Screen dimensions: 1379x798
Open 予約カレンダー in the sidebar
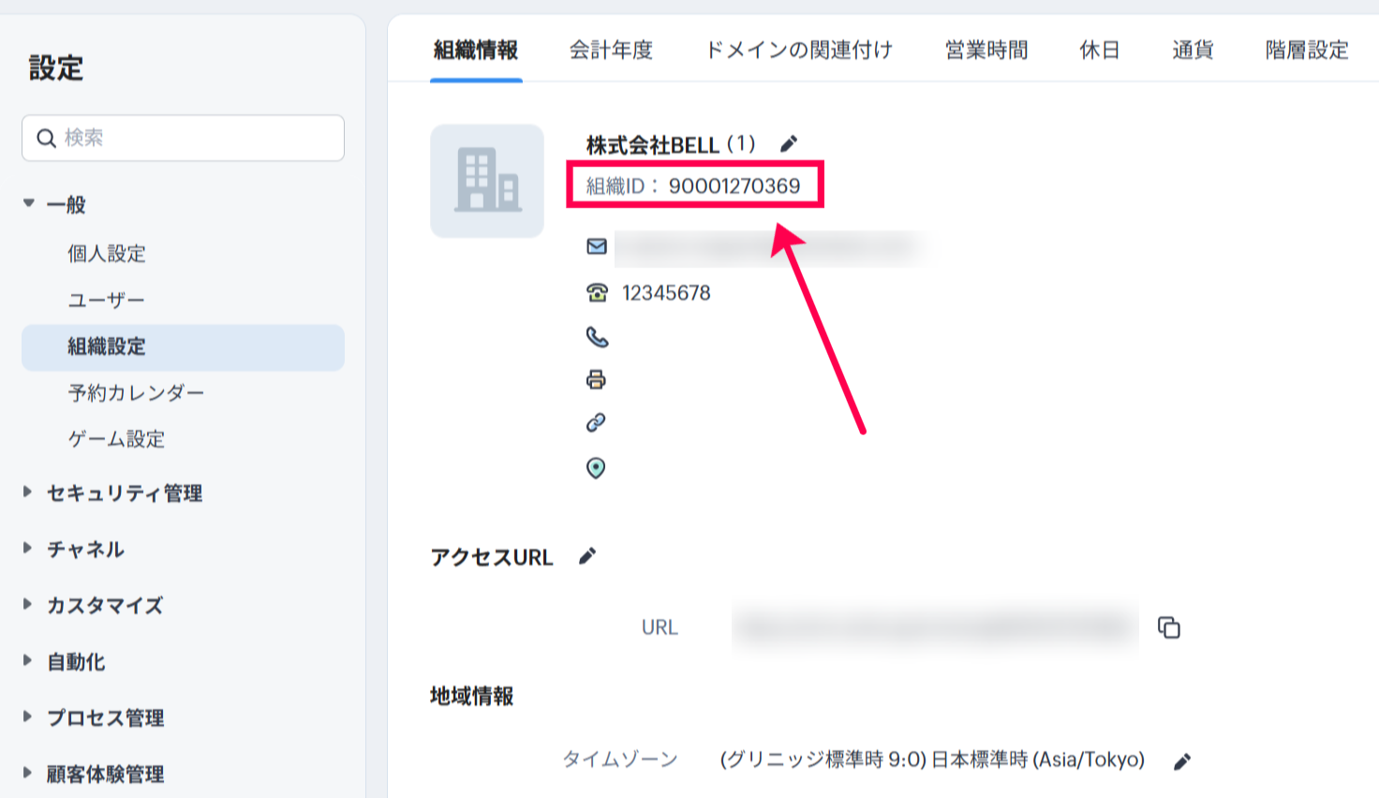(136, 393)
